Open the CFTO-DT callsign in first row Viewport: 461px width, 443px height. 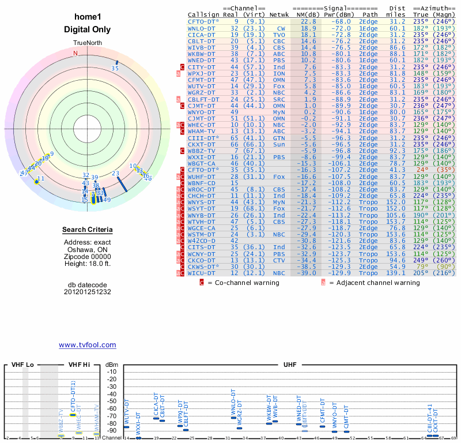203,21
